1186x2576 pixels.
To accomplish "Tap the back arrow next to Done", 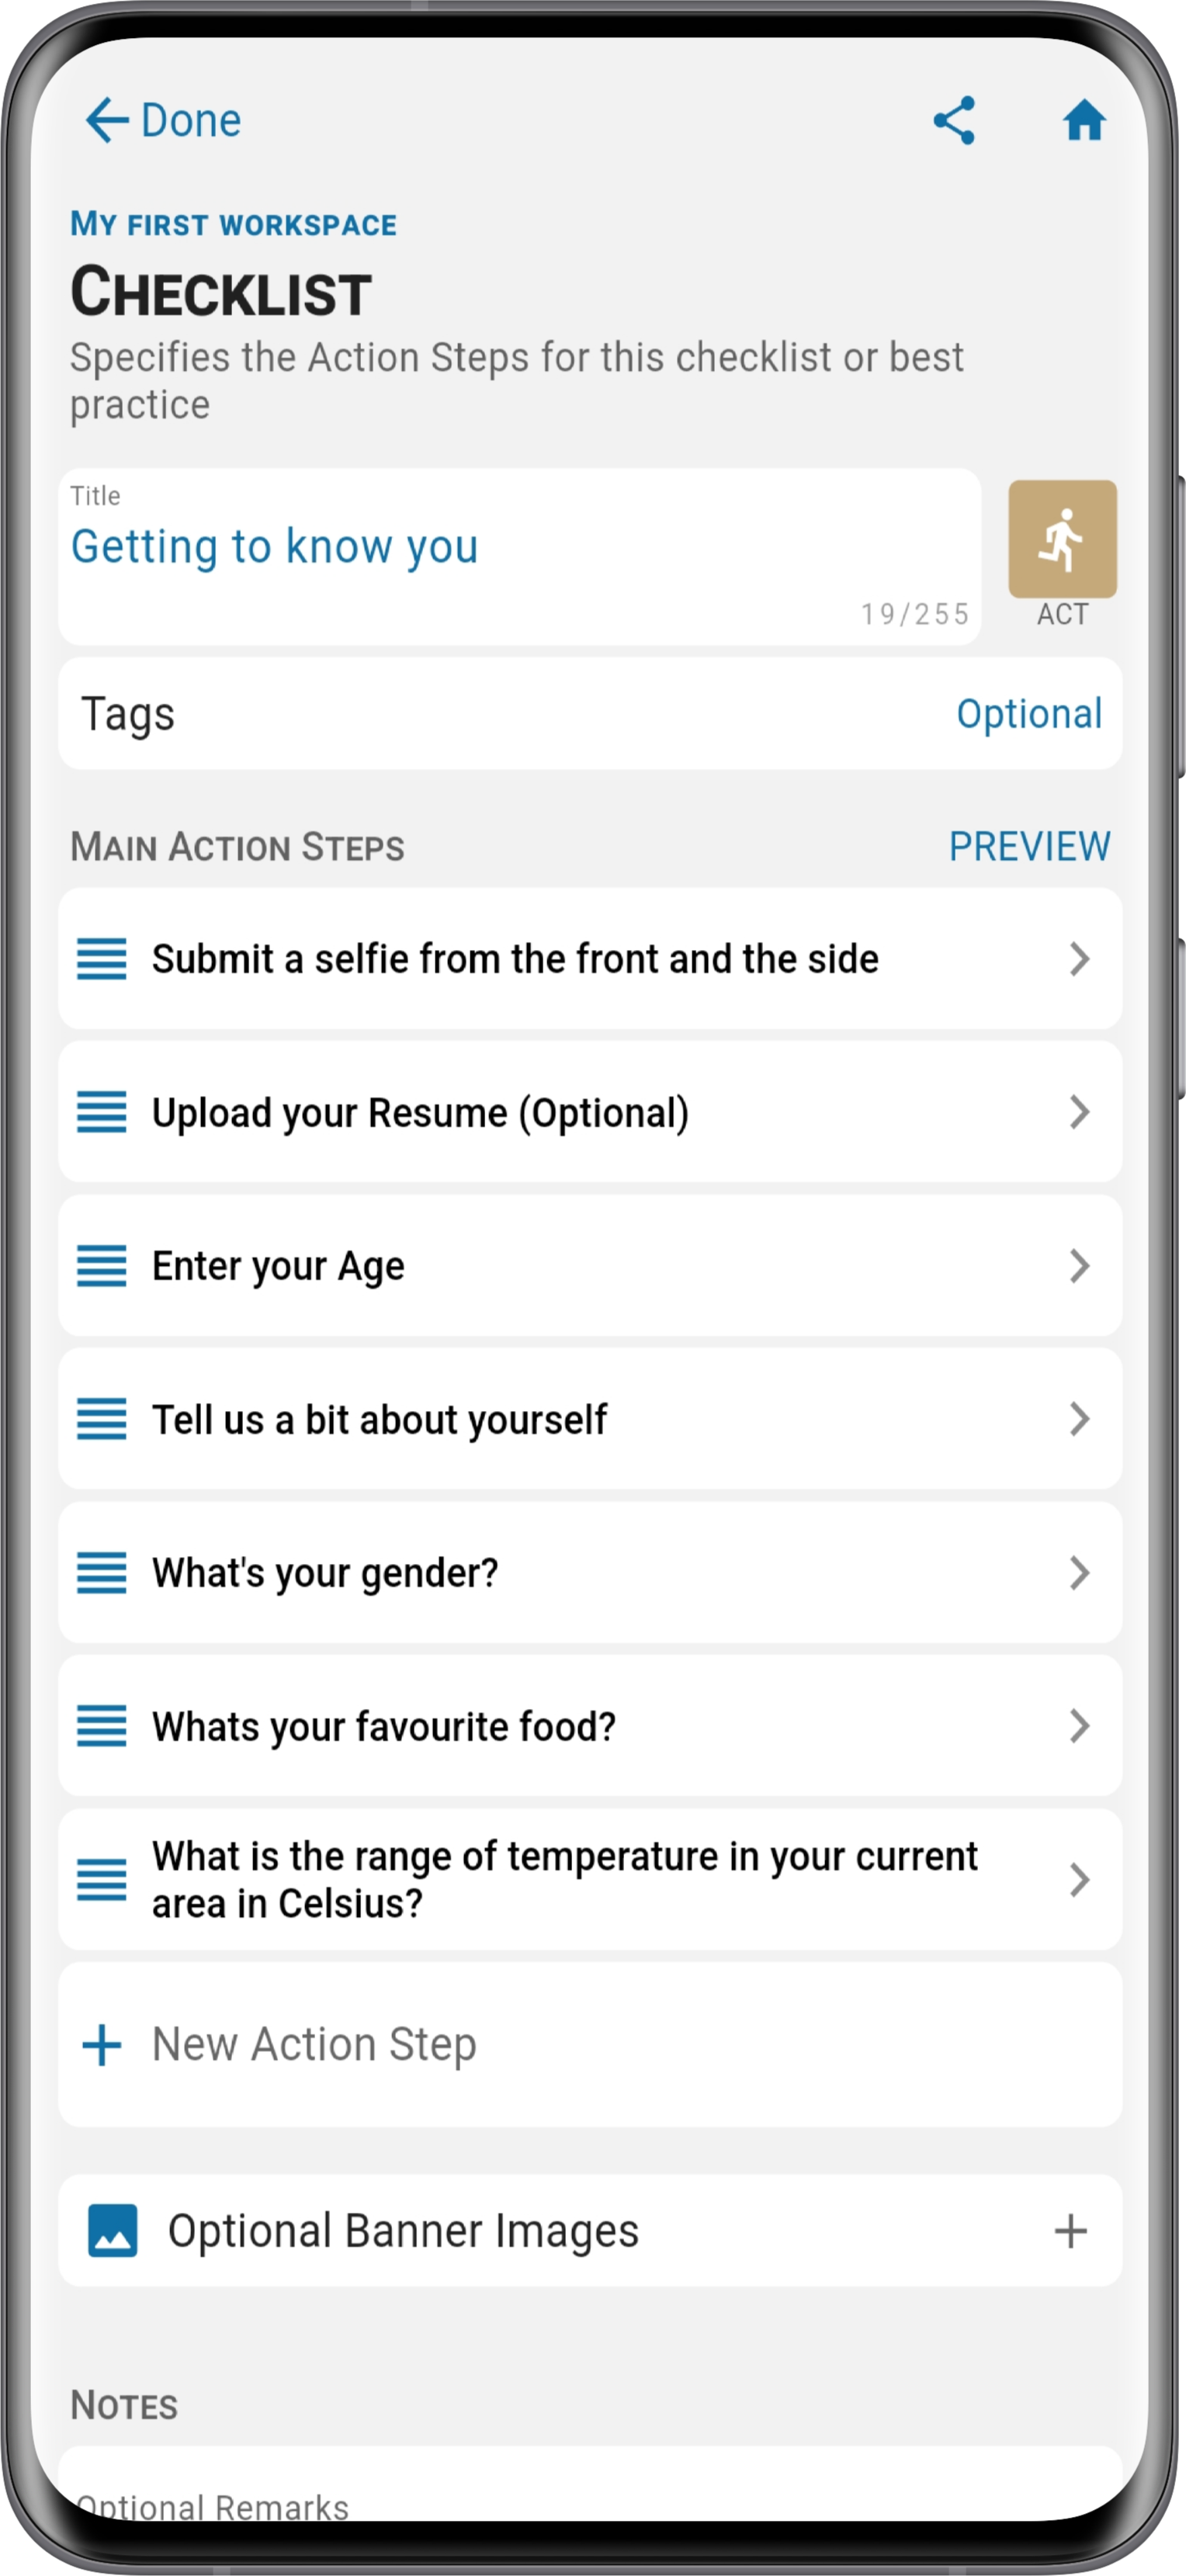I will tap(107, 121).
